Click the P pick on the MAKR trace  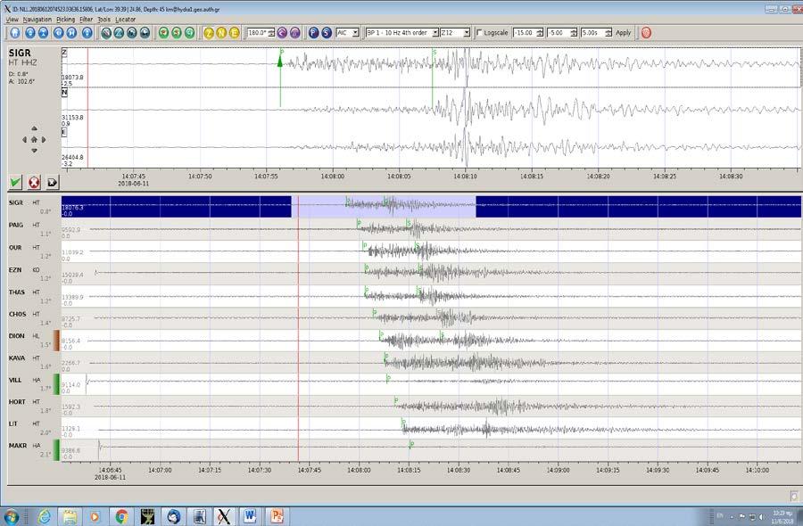(x=411, y=444)
